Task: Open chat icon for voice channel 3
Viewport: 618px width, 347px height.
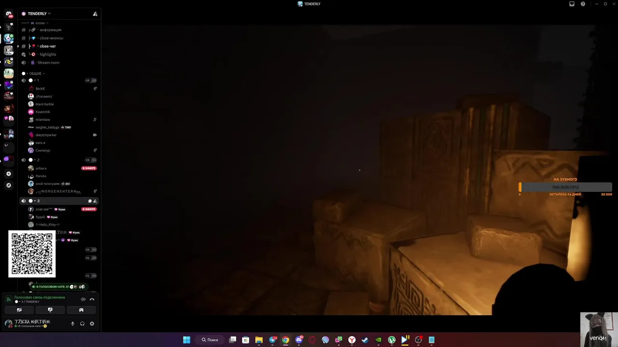Action: pyautogui.click(x=90, y=201)
